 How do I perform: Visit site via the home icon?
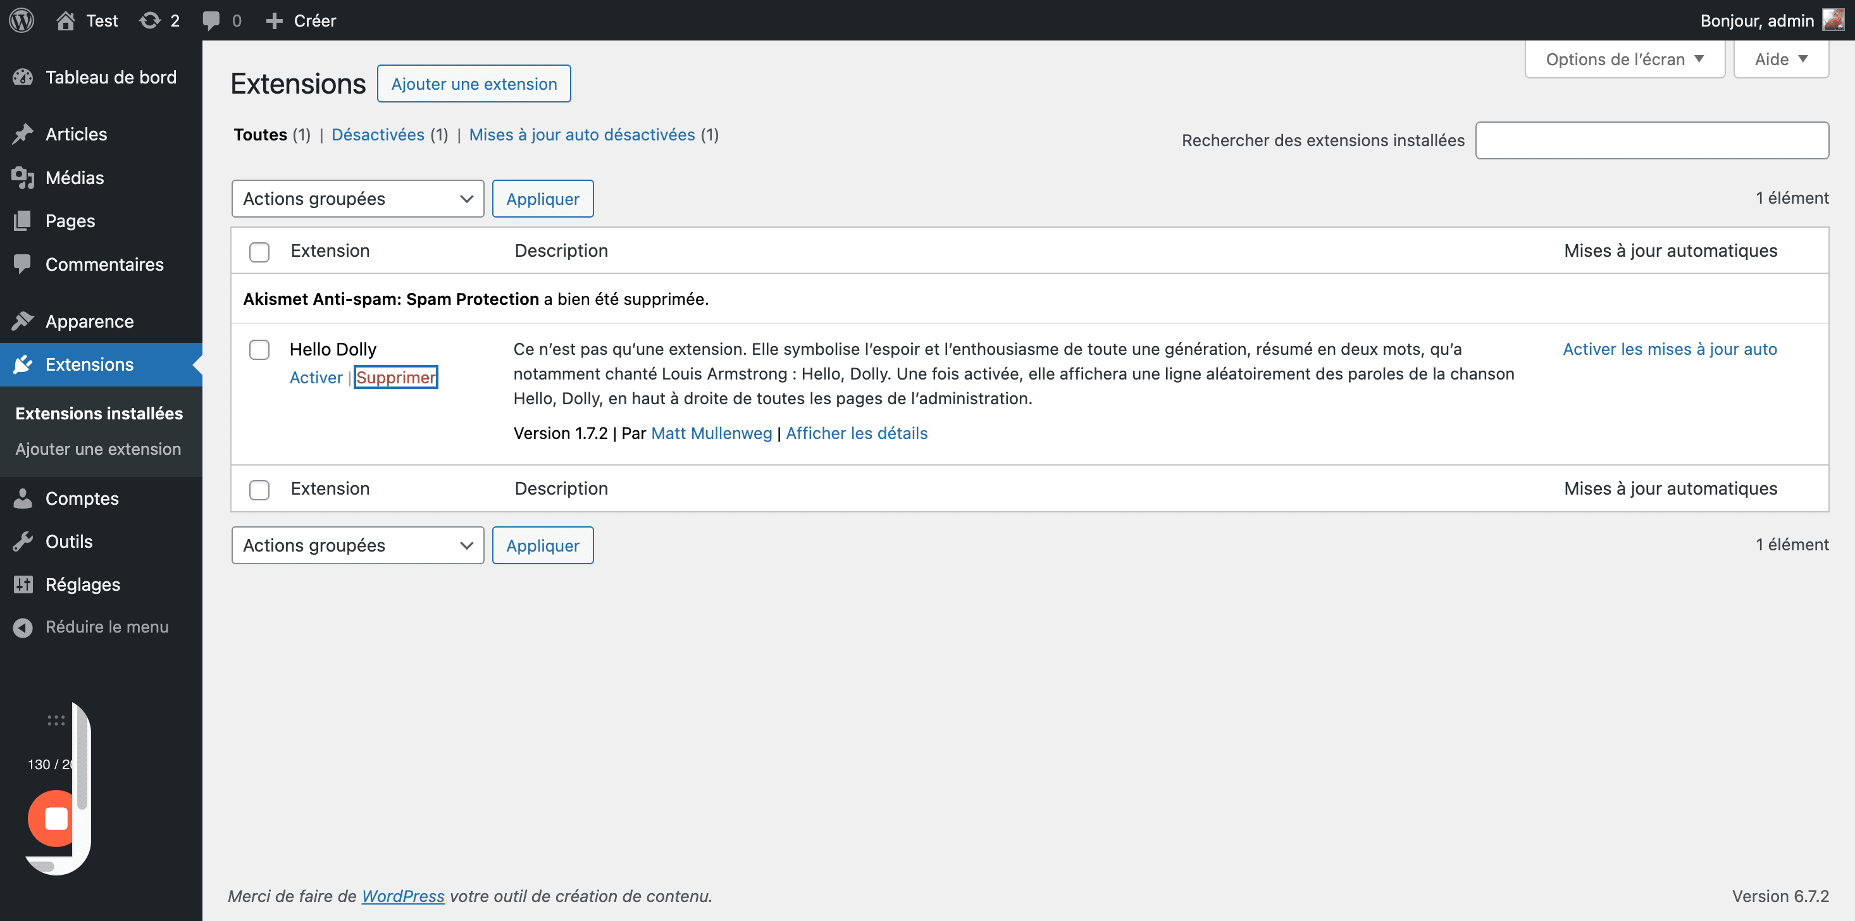66,20
